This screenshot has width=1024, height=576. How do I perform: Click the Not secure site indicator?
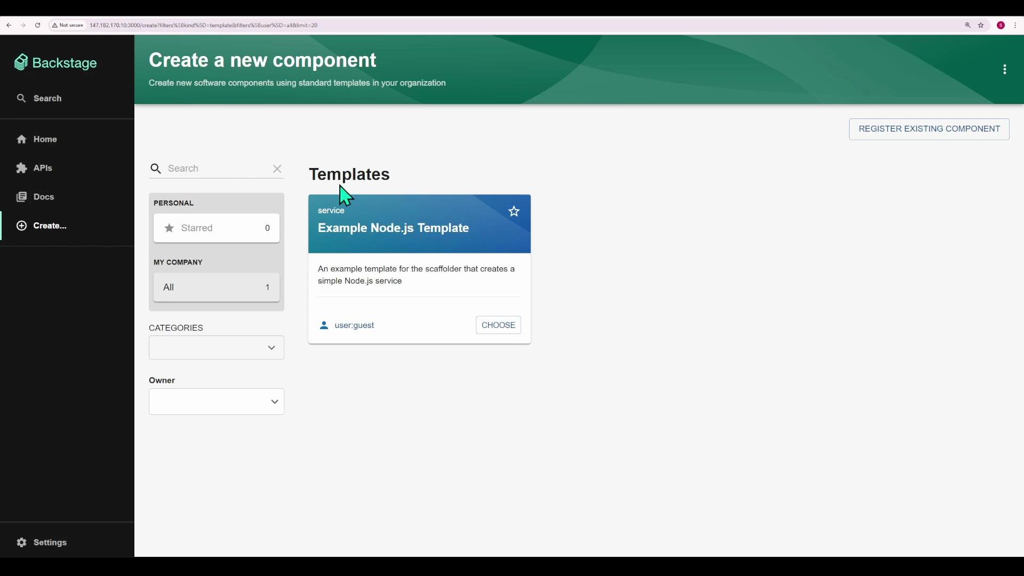pos(68,25)
